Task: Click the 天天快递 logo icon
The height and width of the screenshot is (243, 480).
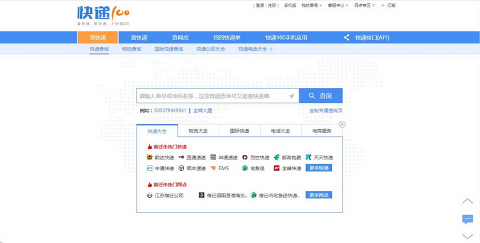Action: click(x=308, y=157)
